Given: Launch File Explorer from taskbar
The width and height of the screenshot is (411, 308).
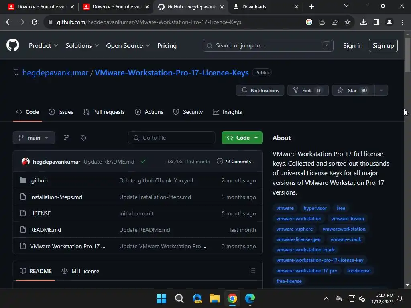Looking at the screenshot, I should [x=214, y=298].
